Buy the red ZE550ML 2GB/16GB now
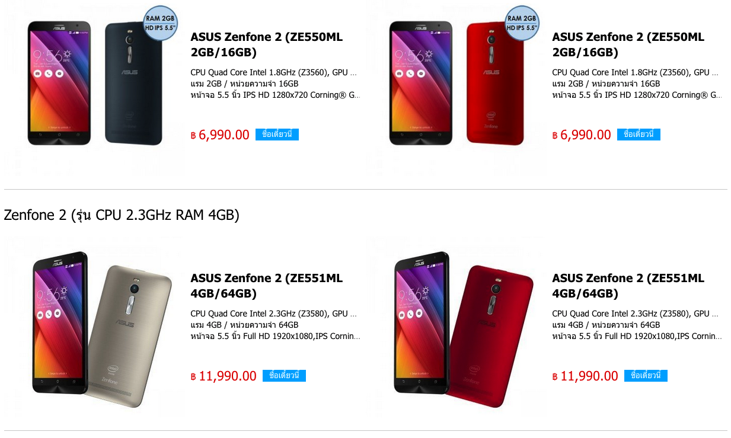This screenshot has width=731, height=438. point(639,135)
